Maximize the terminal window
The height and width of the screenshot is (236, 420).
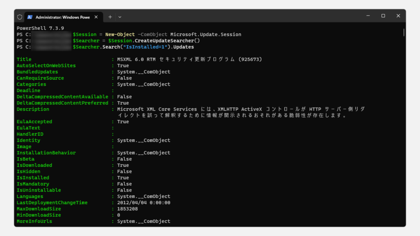coord(383,16)
